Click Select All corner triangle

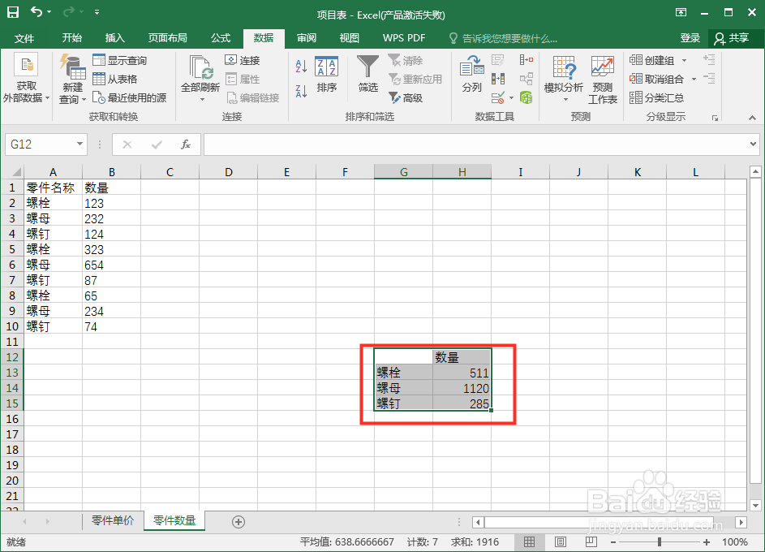click(16, 172)
